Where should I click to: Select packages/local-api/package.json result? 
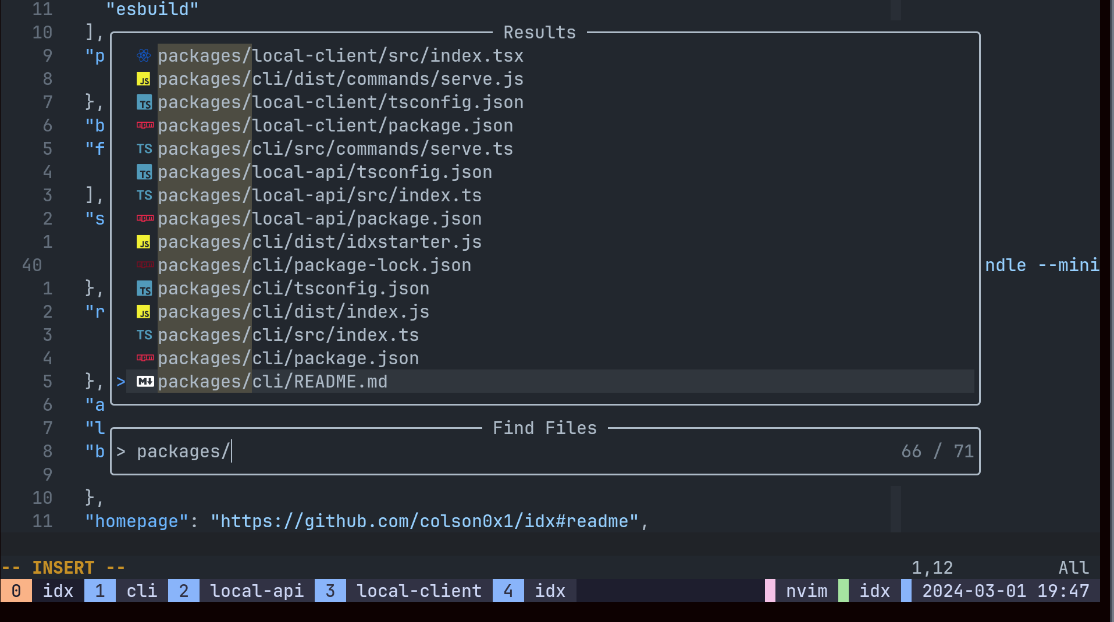[x=319, y=219]
